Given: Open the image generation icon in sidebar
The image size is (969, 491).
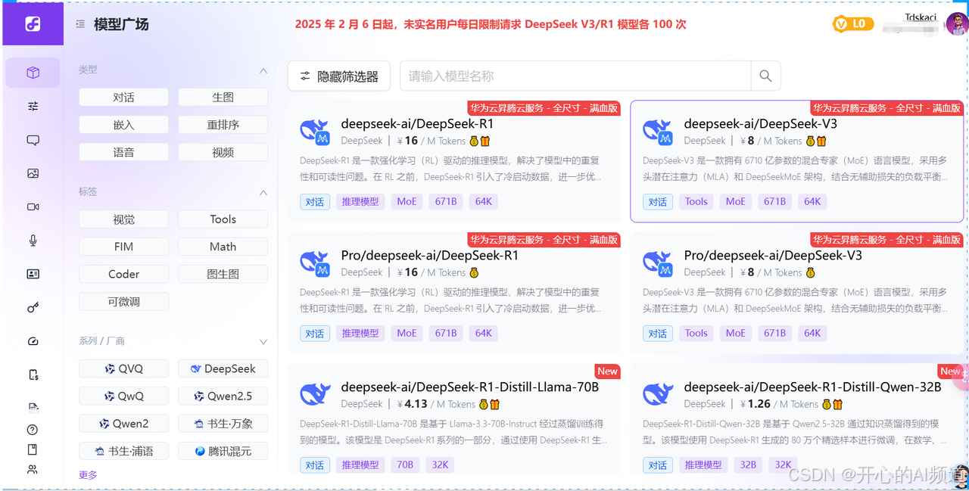Looking at the screenshot, I should pyautogui.click(x=33, y=173).
